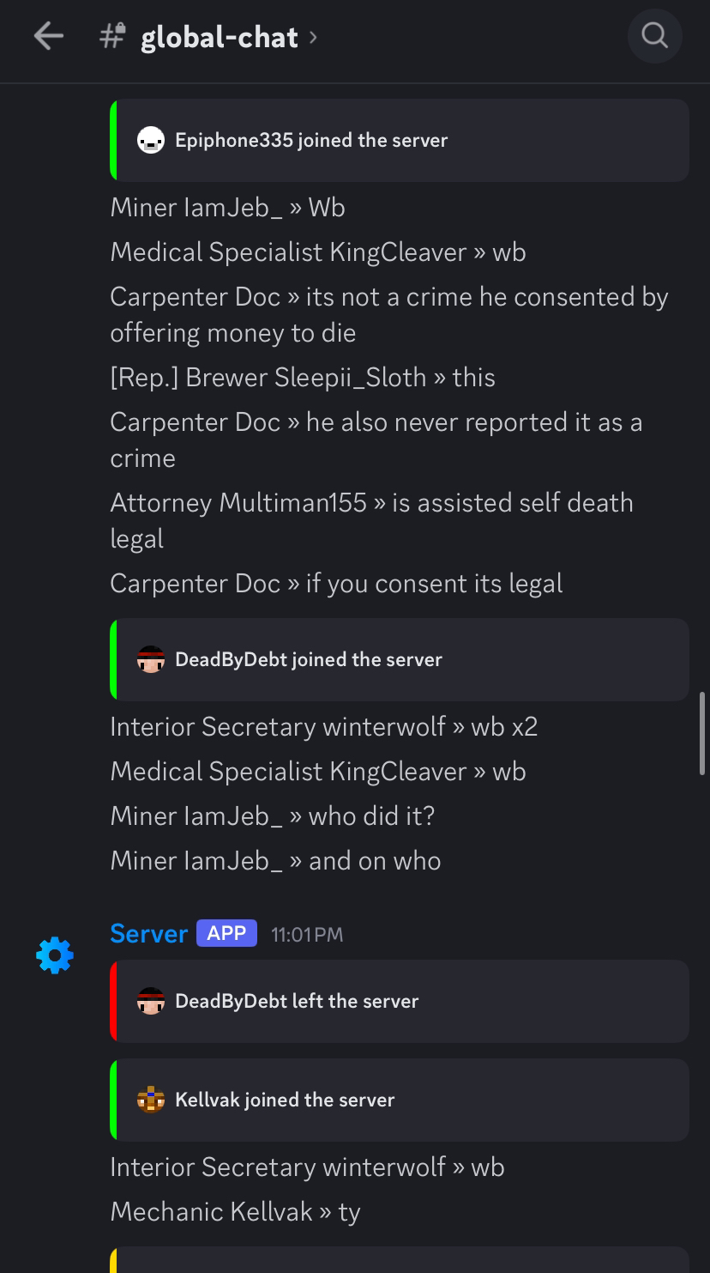
Task: Tap the APP badge next to Server
Action: [226, 933]
